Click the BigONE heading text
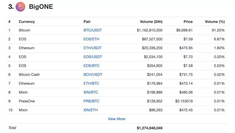The width and height of the screenshot is (235, 133). pos(41,7)
